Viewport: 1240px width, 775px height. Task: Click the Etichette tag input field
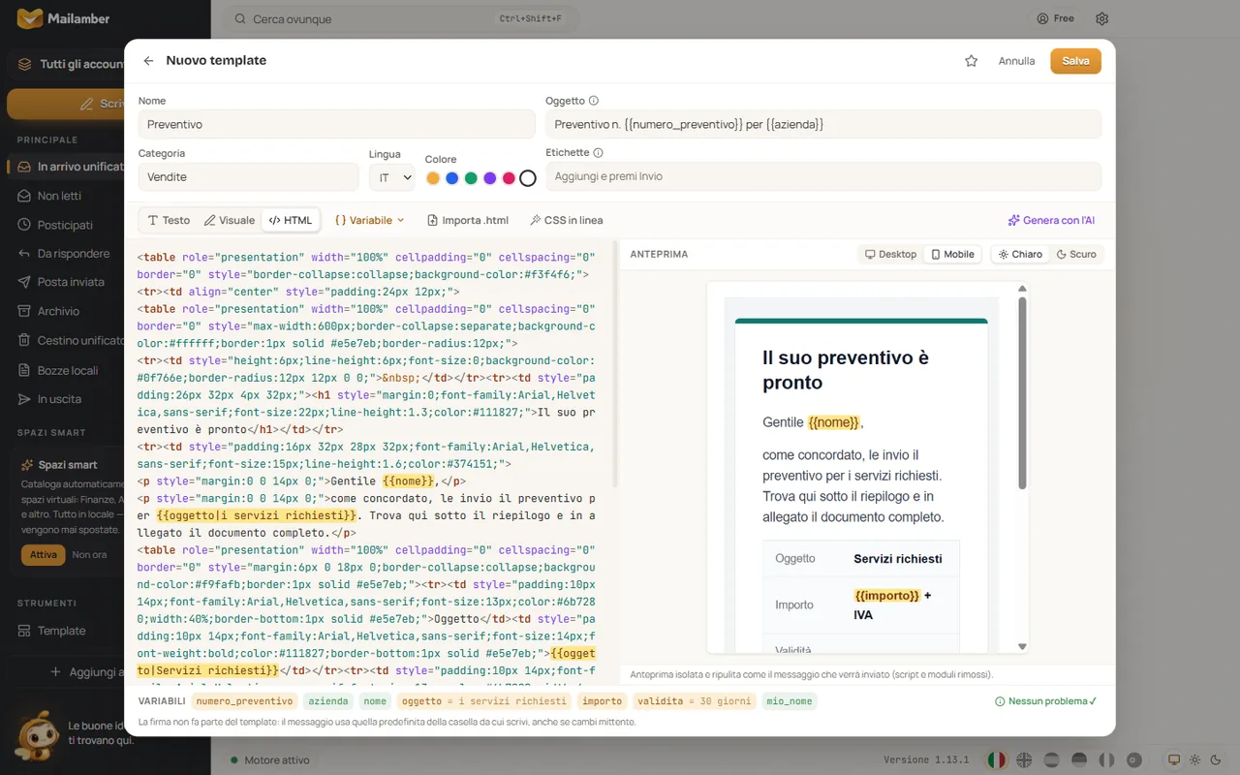(x=823, y=176)
